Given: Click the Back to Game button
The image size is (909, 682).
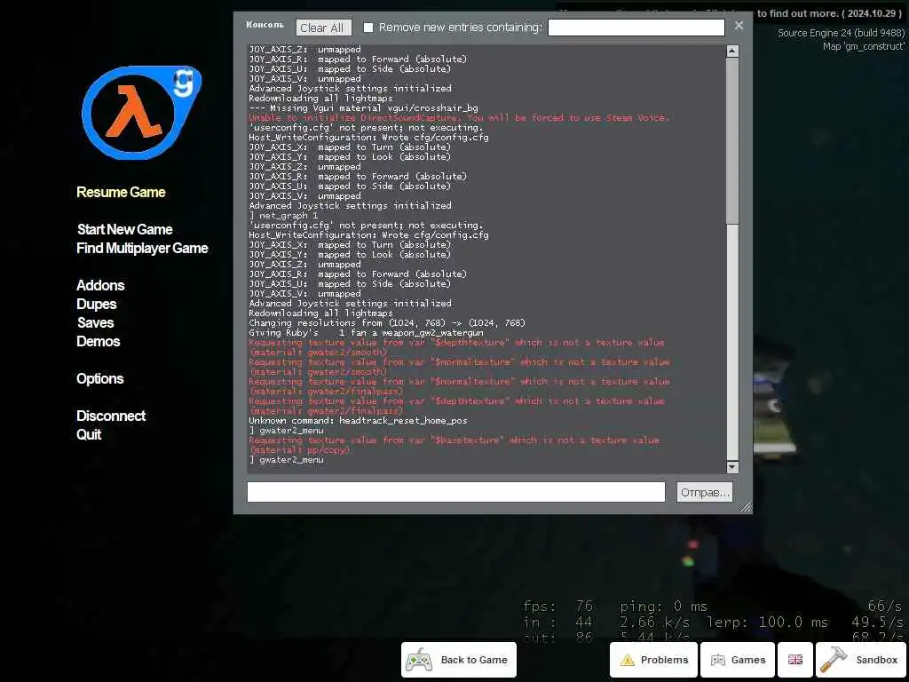Looking at the screenshot, I should 459,660.
